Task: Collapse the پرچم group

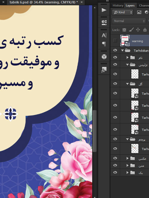Action: click(x=128, y=139)
